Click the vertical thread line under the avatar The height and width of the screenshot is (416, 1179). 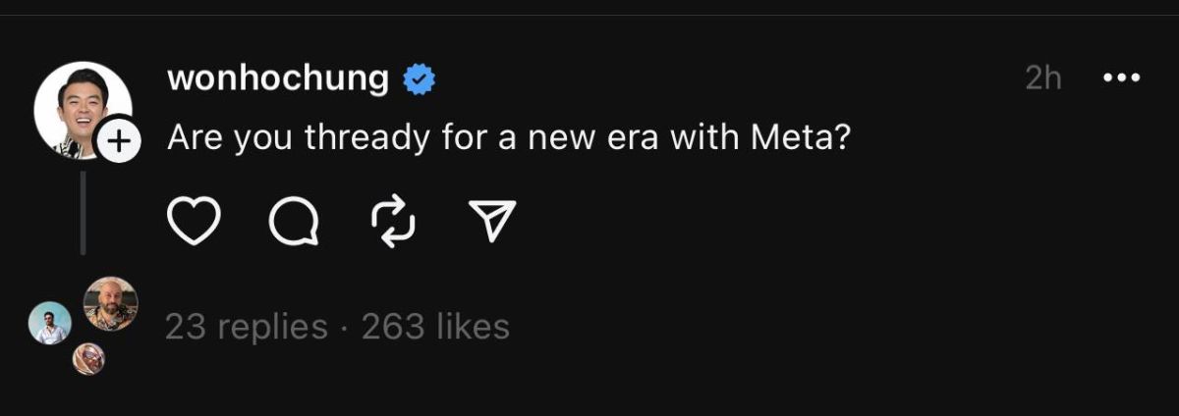tap(83, 211)
